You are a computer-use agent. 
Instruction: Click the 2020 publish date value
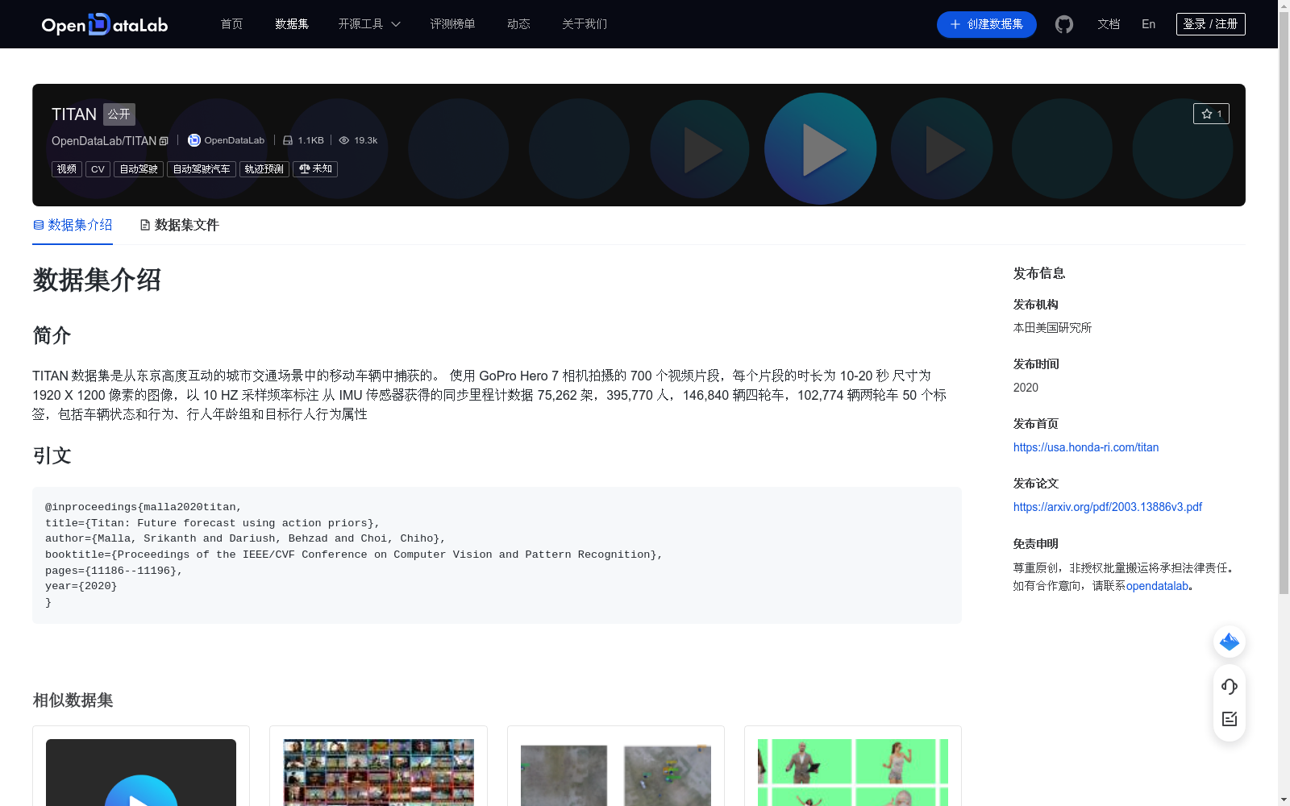pos(1026,388)
